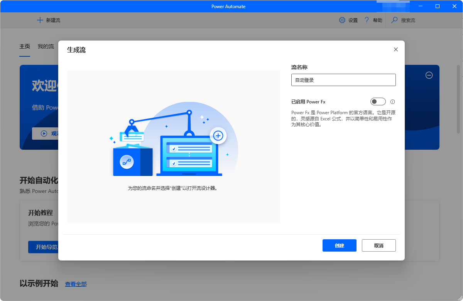The image size is (463, 301).
Task: Open the info icon beside the Power Fx switch
Action: [x=393, y=102]
